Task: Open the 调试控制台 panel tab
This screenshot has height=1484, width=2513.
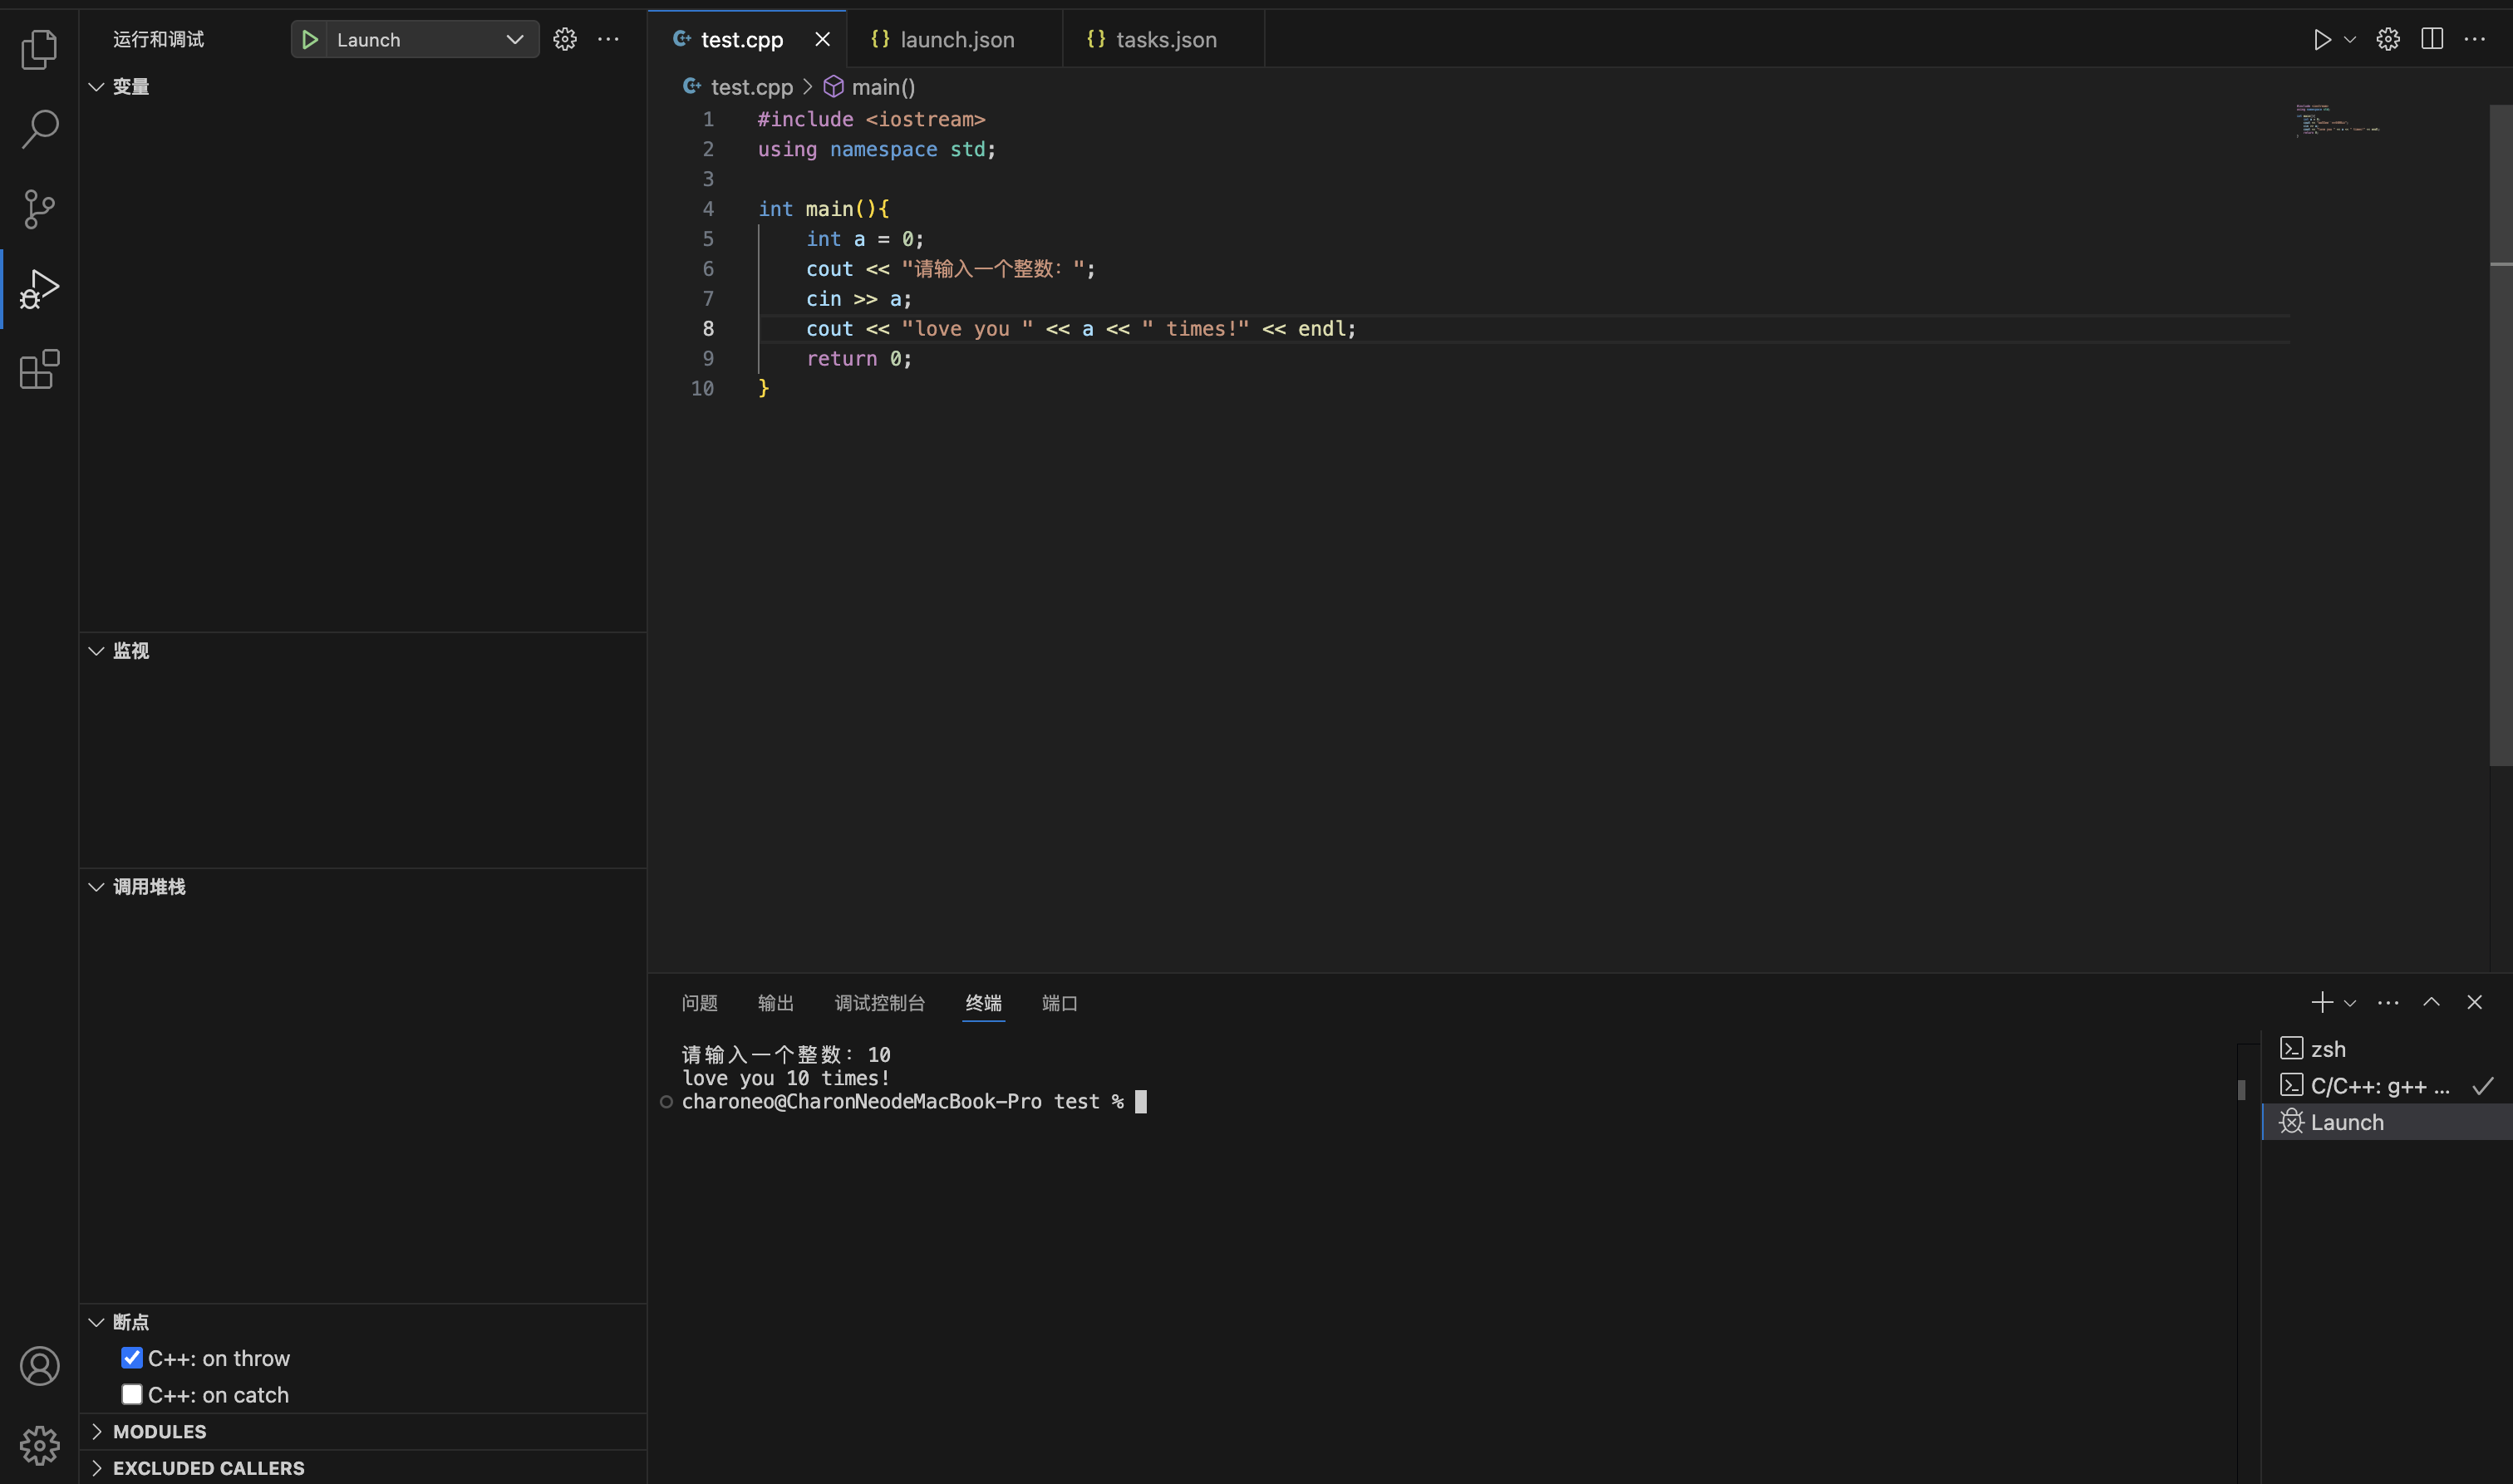Action: (879, 1003)
